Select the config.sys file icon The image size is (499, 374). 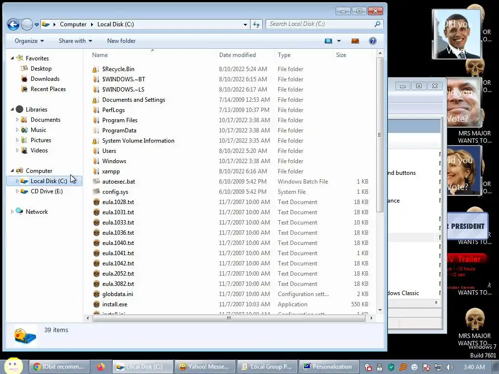coord(96,192)
